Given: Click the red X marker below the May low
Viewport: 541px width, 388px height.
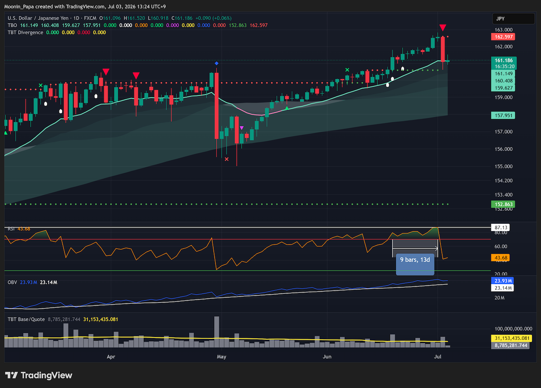Looking at the screenshot, I should point(227,159).
